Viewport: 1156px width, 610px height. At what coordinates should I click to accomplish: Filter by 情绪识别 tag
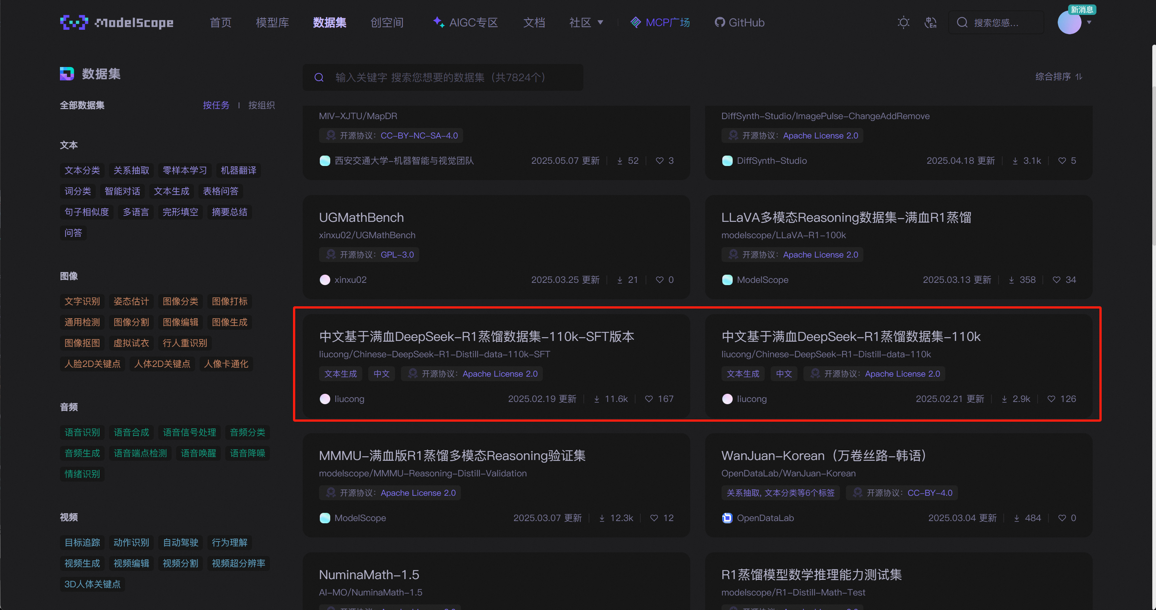tap(82, 474)
